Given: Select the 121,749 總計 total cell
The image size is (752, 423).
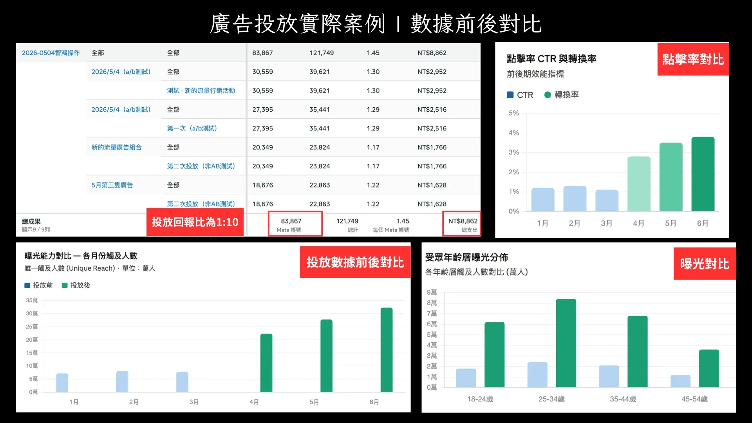Looking at the screenshot, I should pyautogui.click(x=347, y=225).
